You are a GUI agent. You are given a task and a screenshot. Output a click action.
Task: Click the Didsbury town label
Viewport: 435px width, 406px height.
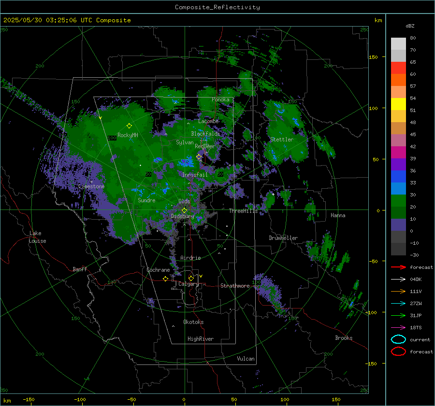click(x=182, y=216)
